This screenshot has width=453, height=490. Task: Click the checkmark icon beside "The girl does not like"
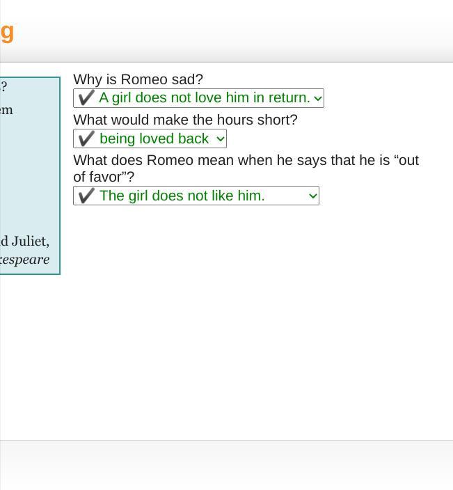tap(86, 196)
